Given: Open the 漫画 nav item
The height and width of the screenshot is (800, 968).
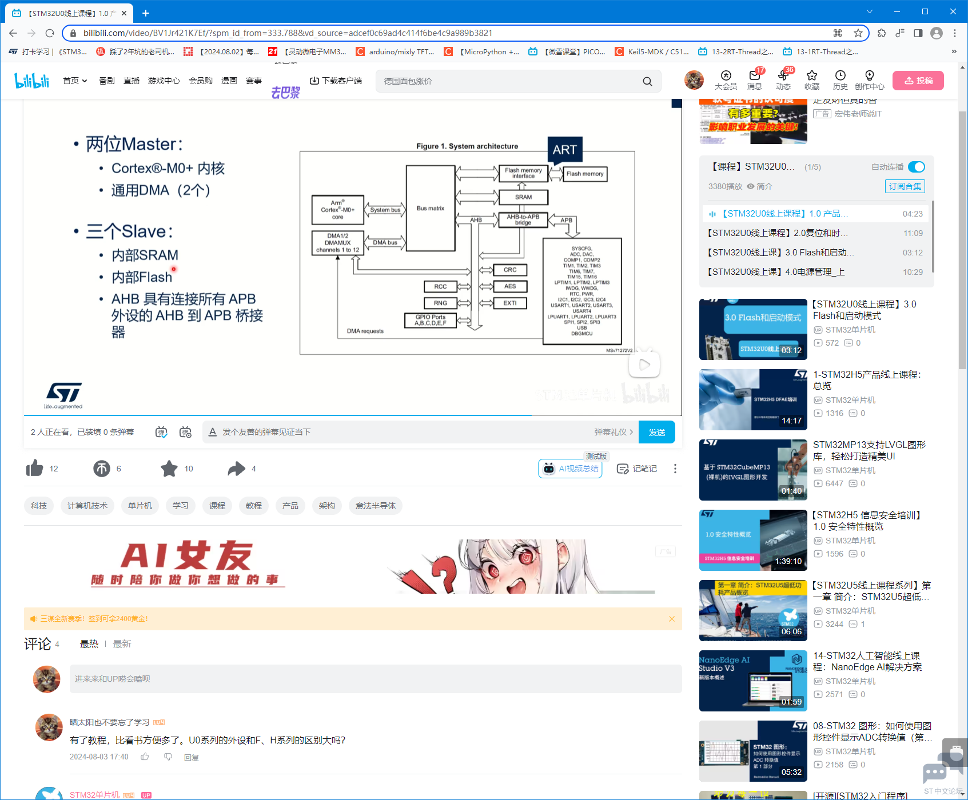Looking at the screenshot, I should (x=229, y=81).
